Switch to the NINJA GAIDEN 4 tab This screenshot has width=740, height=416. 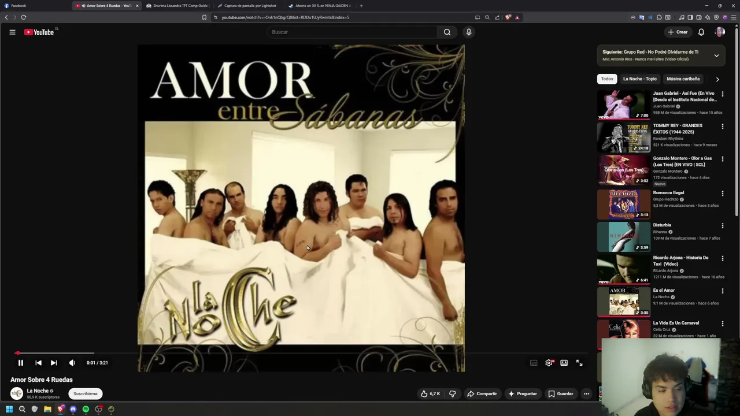pyautogui.click(x=319, y=6)
